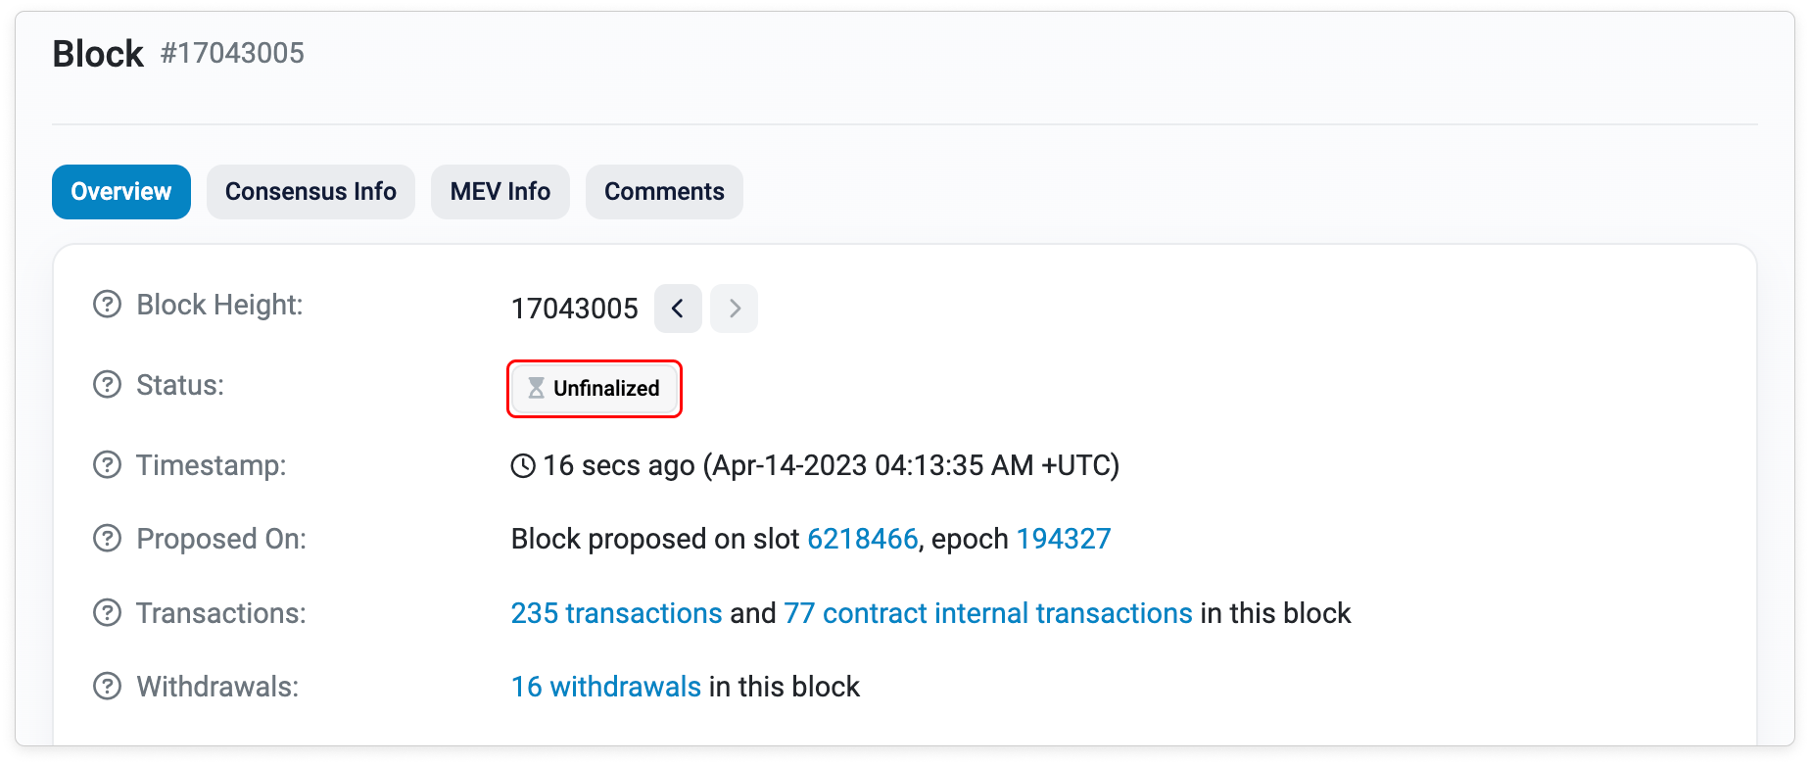
Task: View the 235 transactions link
Action: (616, 613)
